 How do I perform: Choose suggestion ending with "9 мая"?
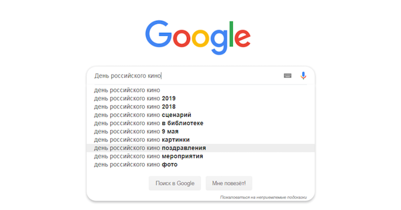[x=136, y=131]
